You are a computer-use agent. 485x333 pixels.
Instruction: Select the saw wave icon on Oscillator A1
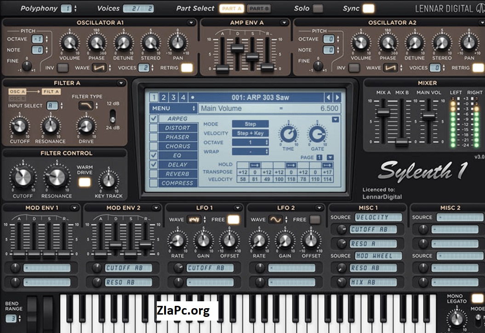pos(99,68)
